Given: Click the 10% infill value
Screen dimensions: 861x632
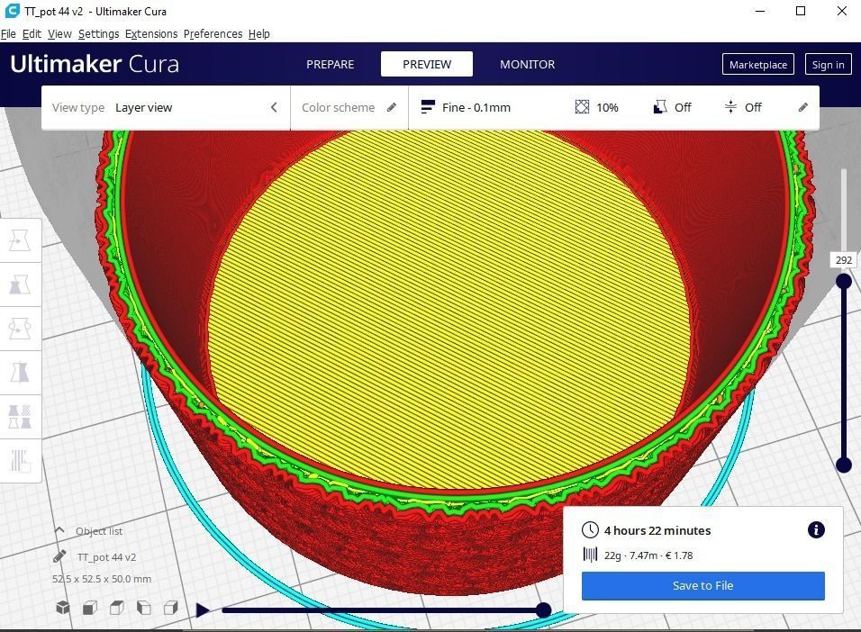Looking at the screenshot, I should pos(607,108).
